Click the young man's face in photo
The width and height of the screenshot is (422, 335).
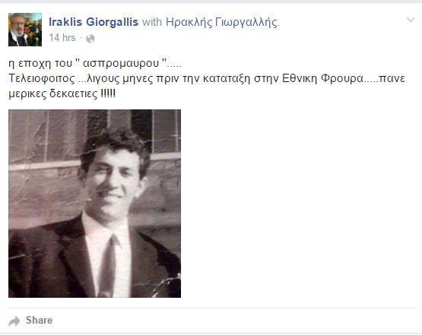tap(113, 180)
